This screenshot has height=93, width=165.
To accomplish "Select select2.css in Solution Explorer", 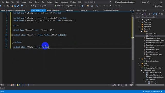I will coord(152,34).
